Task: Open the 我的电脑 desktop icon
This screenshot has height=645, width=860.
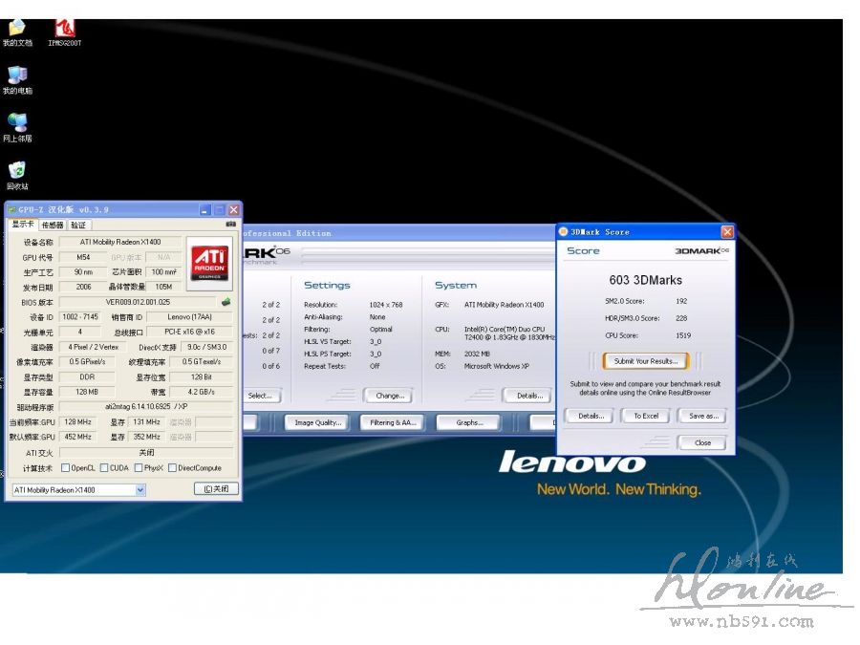Action: (17, 76)
